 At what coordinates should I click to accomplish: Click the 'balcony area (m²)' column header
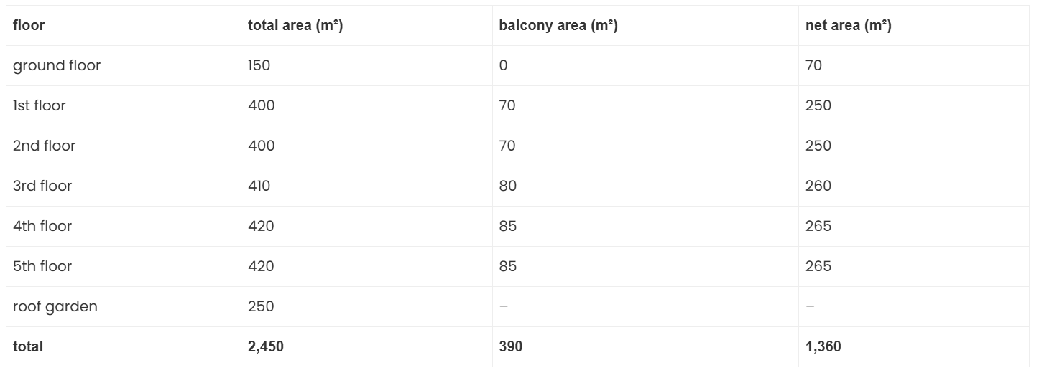pos(558,26)
